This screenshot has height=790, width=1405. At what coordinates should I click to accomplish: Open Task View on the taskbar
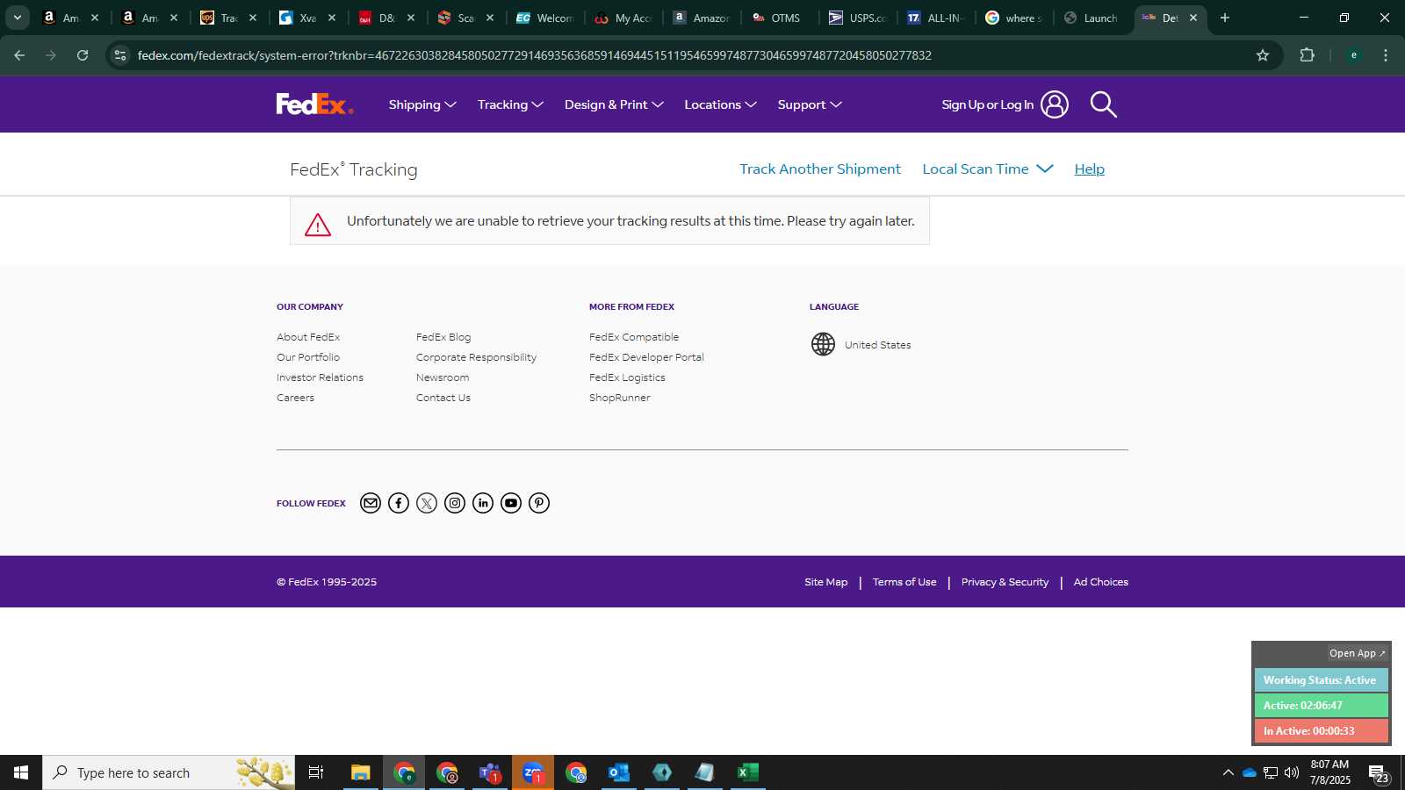[316, 772]
